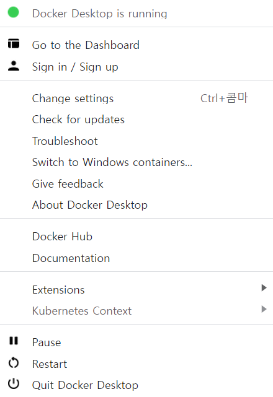Expand the Extensions submenu arrow

click(x=264, y=288)
